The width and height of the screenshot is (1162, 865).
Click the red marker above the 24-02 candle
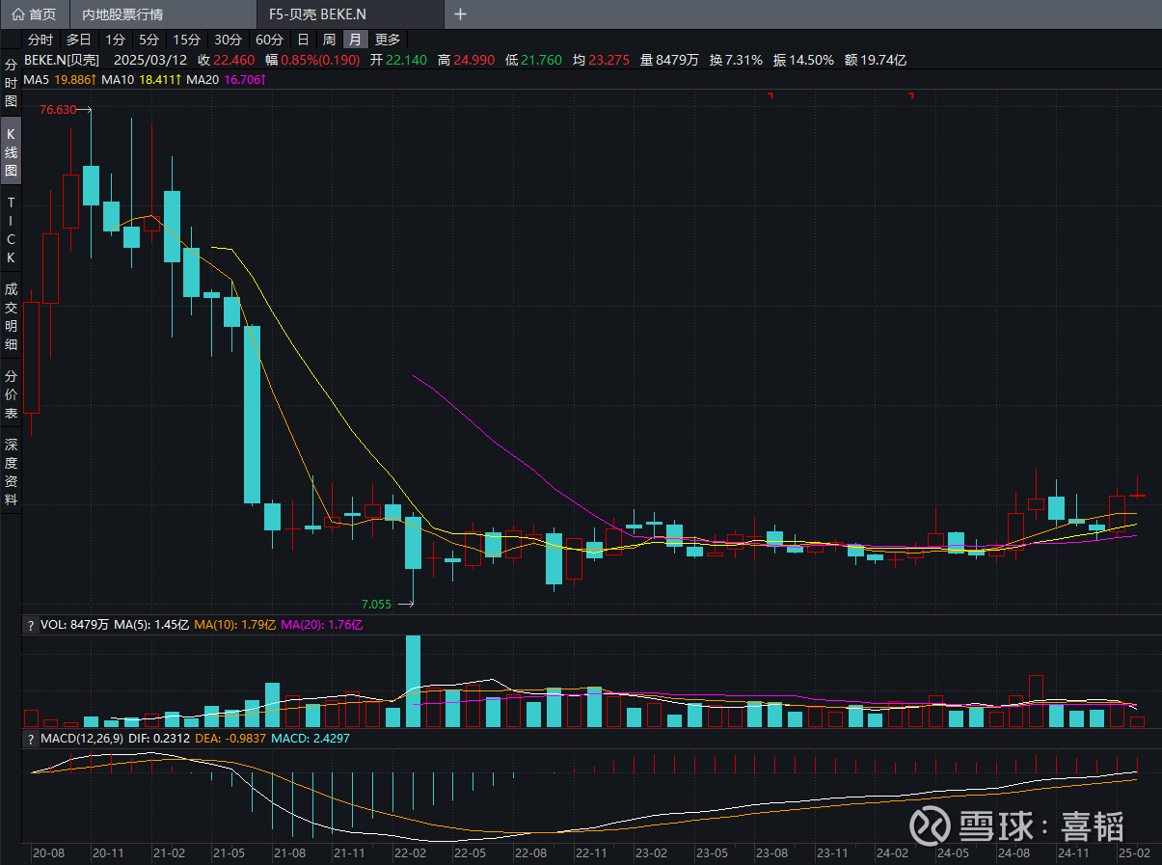point(910,95)
